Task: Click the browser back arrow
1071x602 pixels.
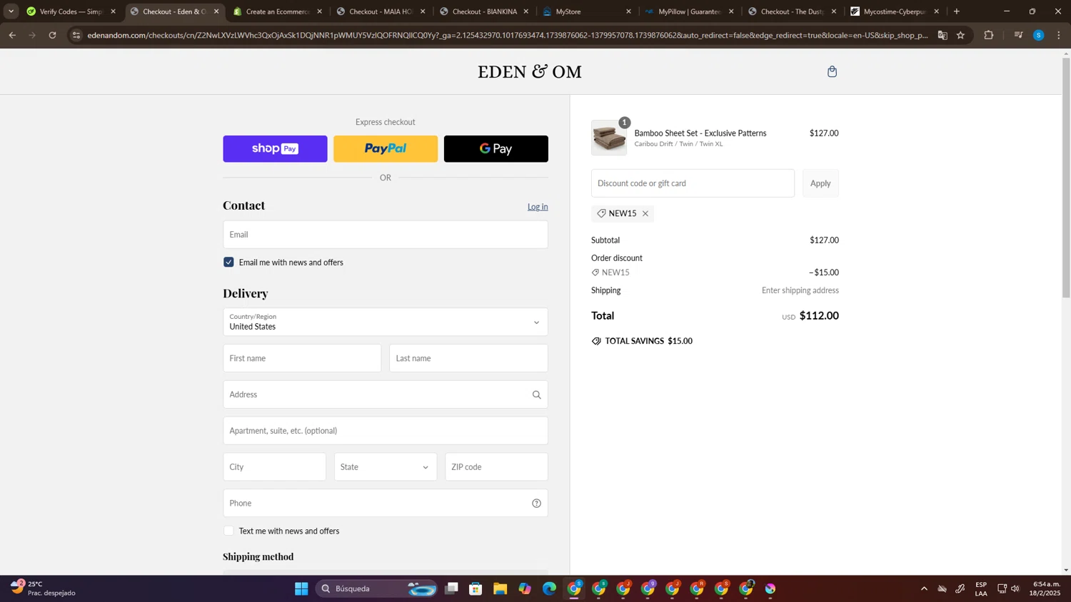Action: [12, 35]
